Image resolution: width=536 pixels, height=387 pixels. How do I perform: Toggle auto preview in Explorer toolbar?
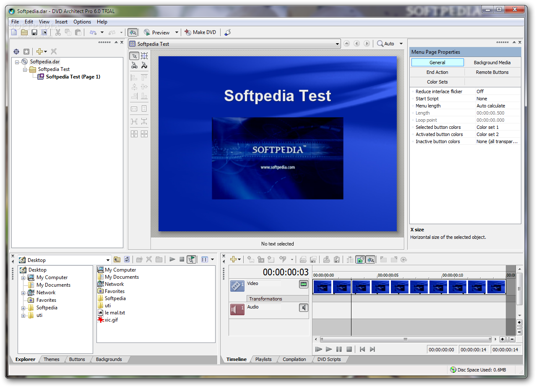(191, 259)
